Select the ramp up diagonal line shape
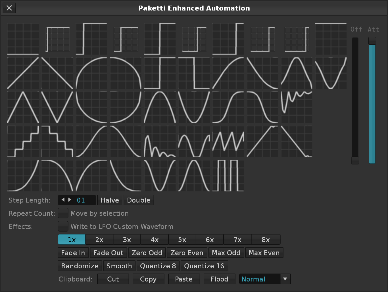 click(x=23, y=73)
